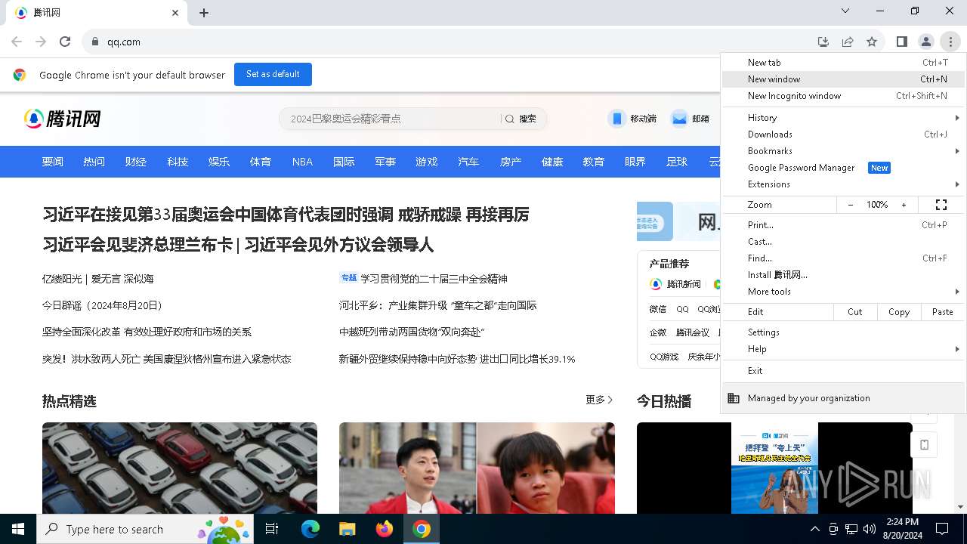Select Install 腾讯网 menu item
This screenshot has height=544, width=967.
click(843, 275)
